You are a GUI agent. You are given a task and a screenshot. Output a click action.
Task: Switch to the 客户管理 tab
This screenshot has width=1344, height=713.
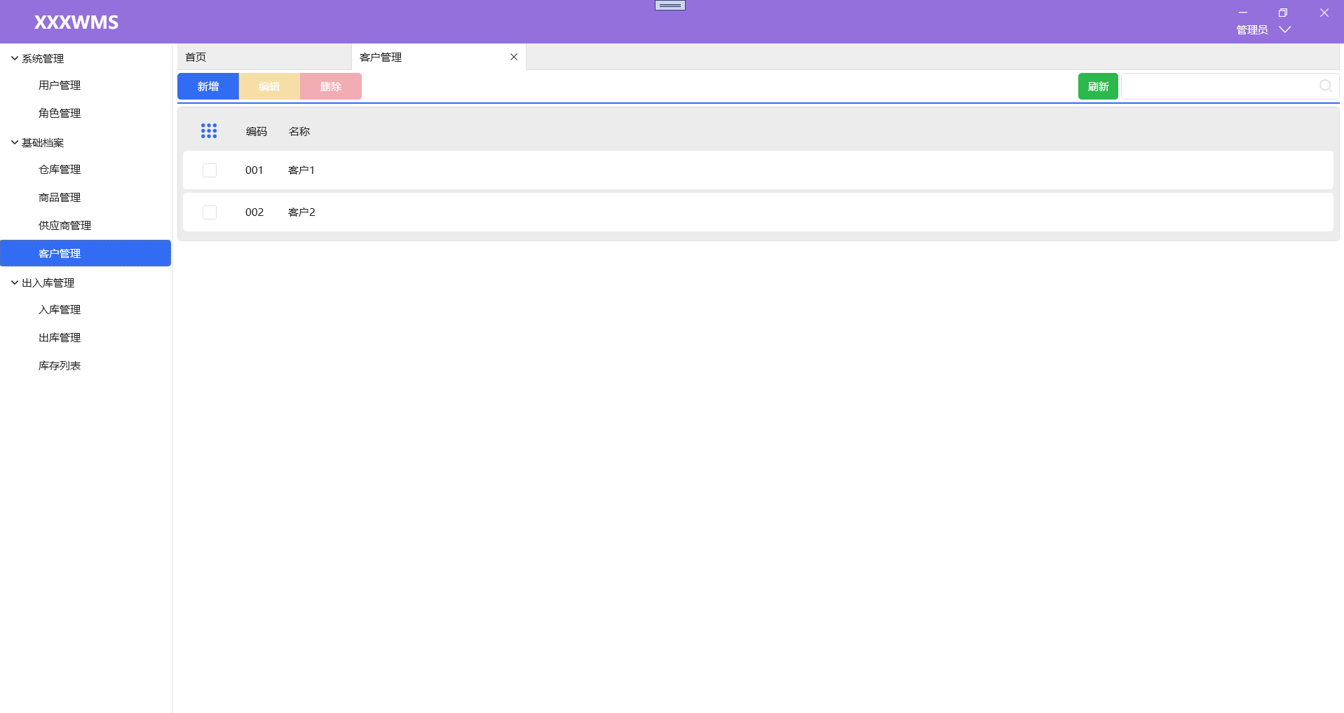coord(438,57)
